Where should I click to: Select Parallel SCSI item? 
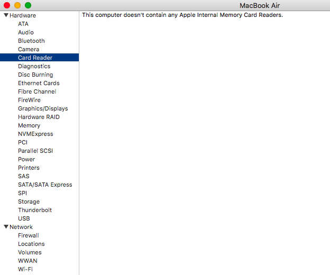tap(35, 151)
